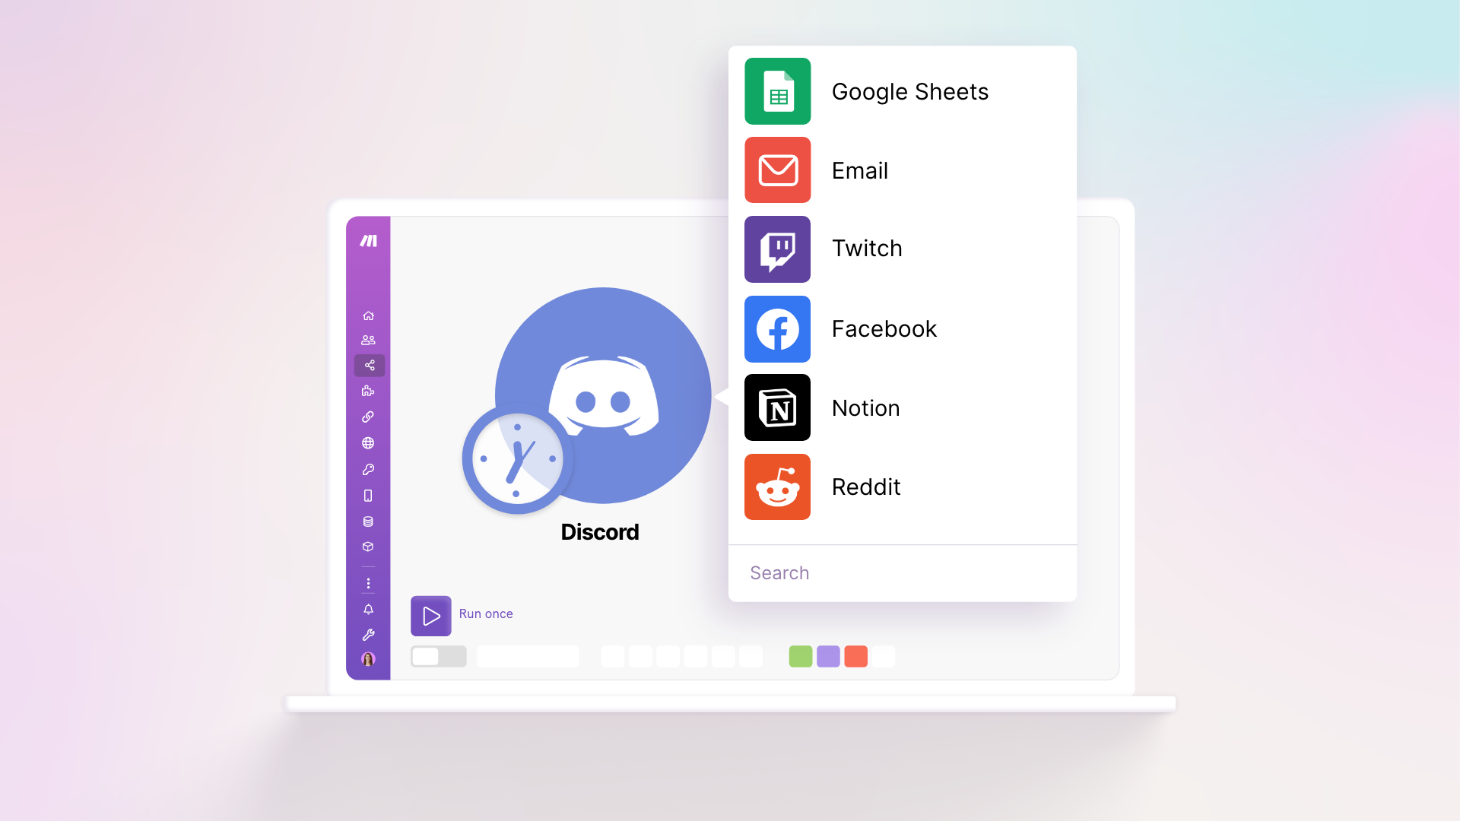Click the user profile avatar icon
Screen dimensions: 1460x821
click(x=368, y=658)
